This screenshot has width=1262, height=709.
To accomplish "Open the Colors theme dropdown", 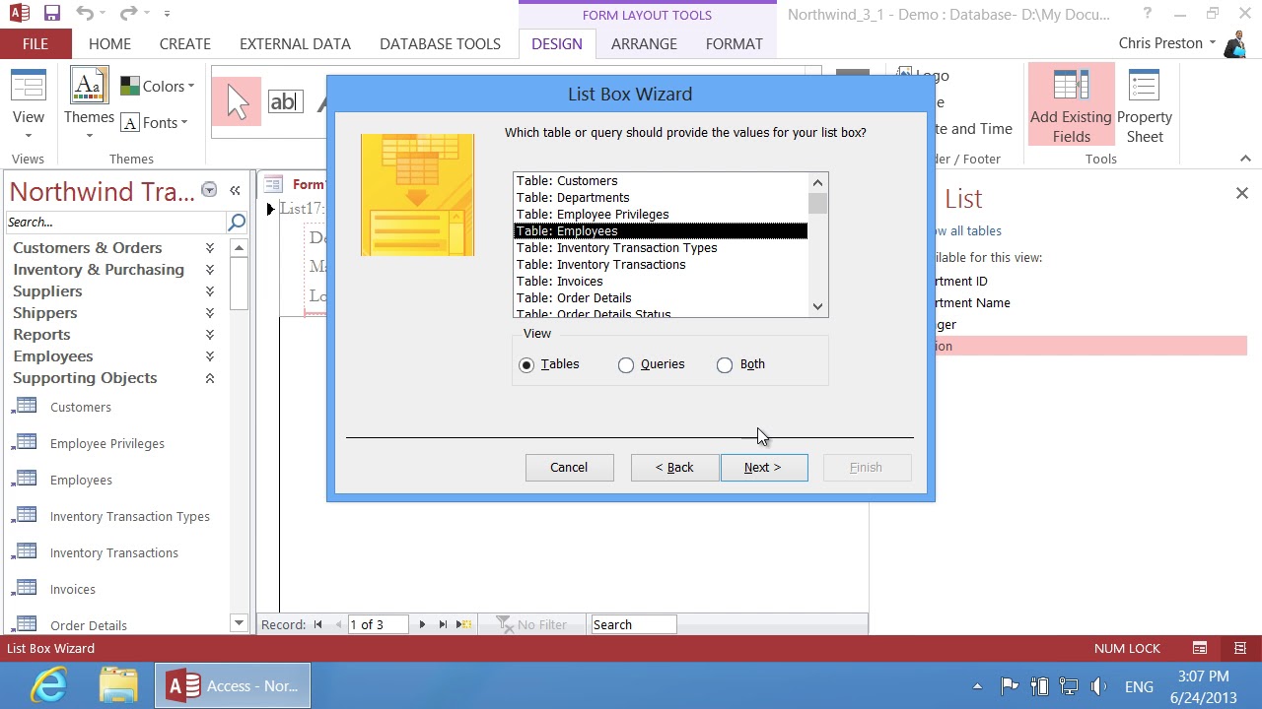I will click(158, 86).
